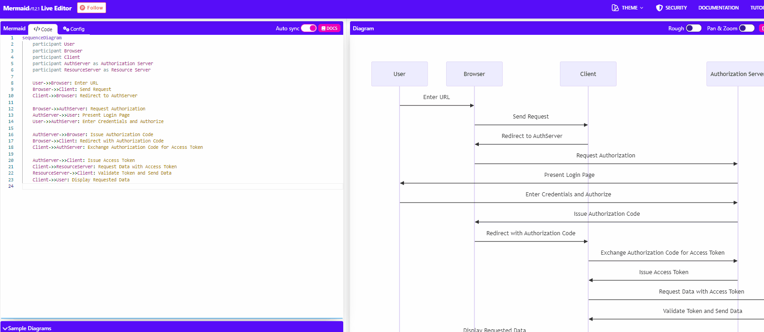
Task: Click the 'Redirect with Authorization Code' diagram label
Action: click(x=530, y=233)
